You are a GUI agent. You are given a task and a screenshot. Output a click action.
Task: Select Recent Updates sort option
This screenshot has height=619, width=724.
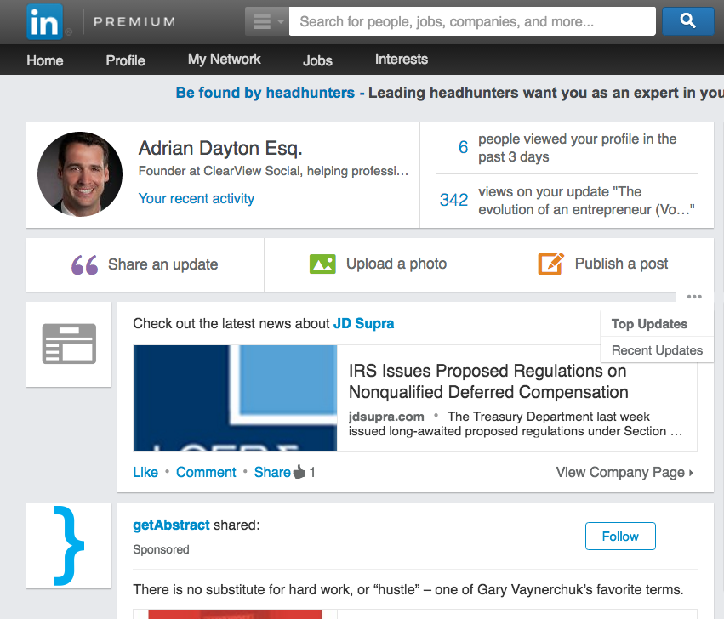tap(657, 350)
